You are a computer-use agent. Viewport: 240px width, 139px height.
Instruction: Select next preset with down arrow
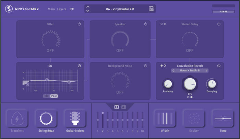tap(88, 11)
